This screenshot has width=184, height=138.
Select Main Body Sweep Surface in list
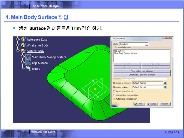(x=125, y=53)
